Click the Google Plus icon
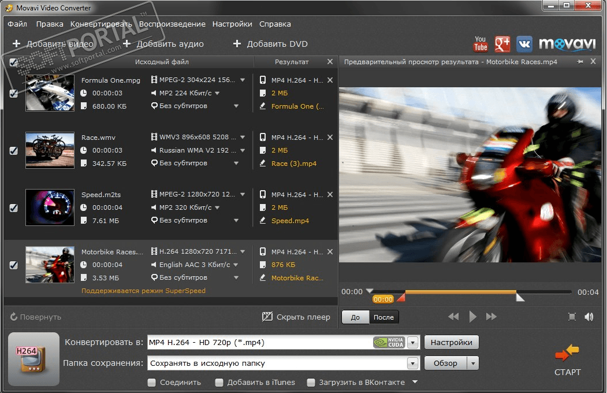The image size is (607, 393). 502,44
